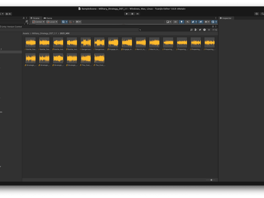Toggle Scene effects rendering
The image size is (264, 198).
[x=193, y=22]
